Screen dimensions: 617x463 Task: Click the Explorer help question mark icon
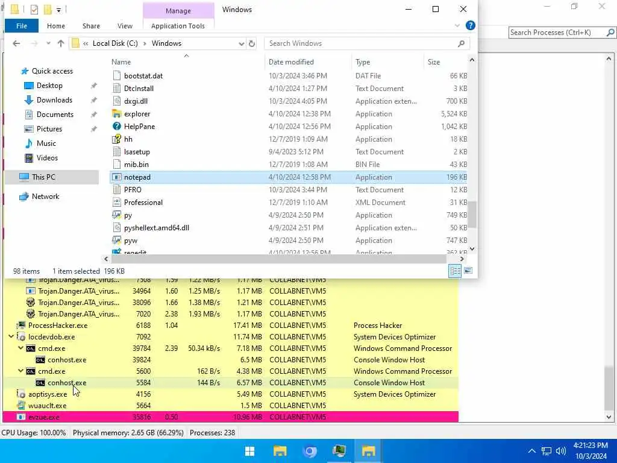pyautogui.click(x=470, y=25)
